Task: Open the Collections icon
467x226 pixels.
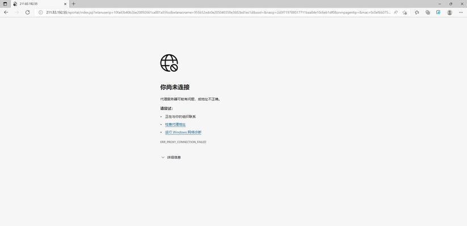Action: [x=428, y=12]
